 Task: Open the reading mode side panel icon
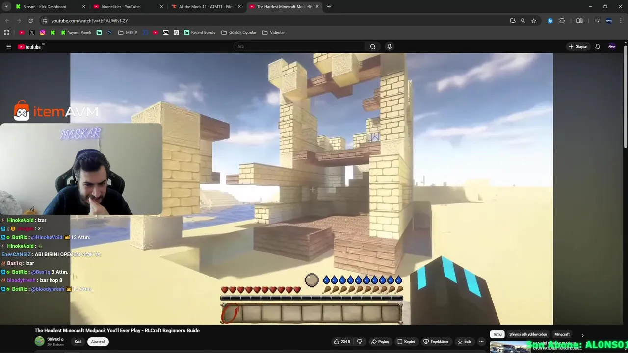579,21
